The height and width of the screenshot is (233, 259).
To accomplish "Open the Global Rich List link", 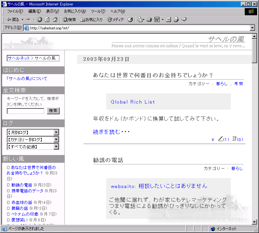I will (x=133, y=102).
